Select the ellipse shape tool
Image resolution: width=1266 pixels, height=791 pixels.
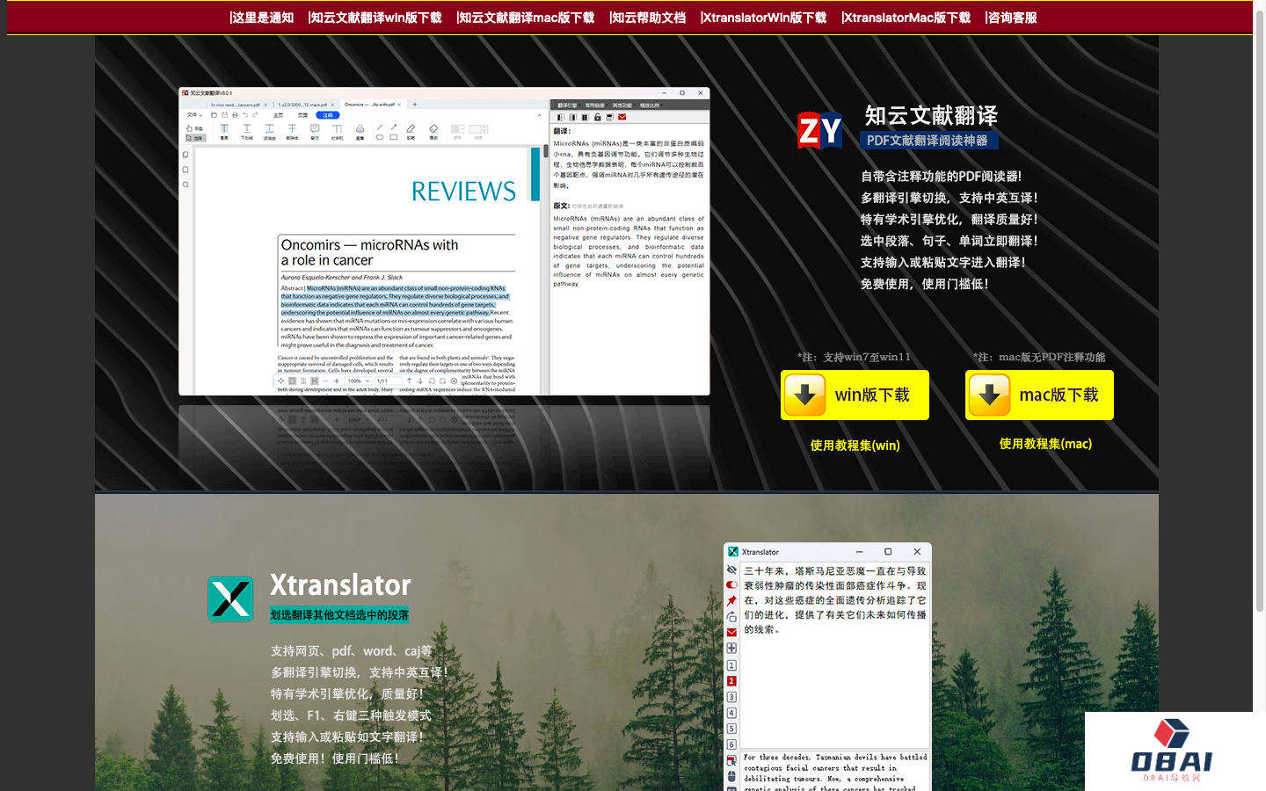[380, 137]
